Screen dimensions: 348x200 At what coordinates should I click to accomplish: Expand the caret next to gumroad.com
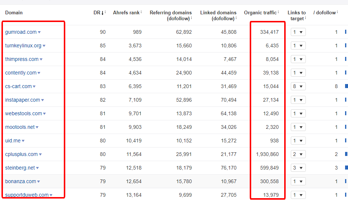pos(39,32)
